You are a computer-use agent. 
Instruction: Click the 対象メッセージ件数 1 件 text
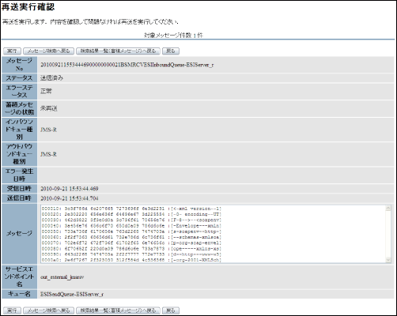tap(173, 36)
